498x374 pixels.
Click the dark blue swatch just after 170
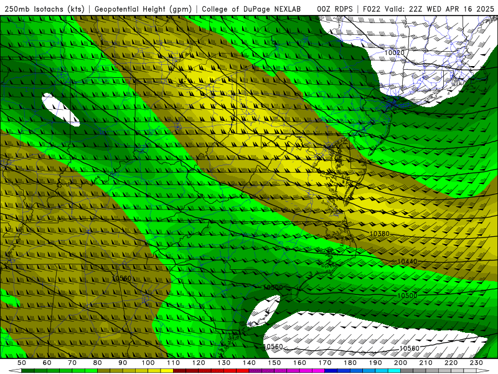tap(331, 371)
